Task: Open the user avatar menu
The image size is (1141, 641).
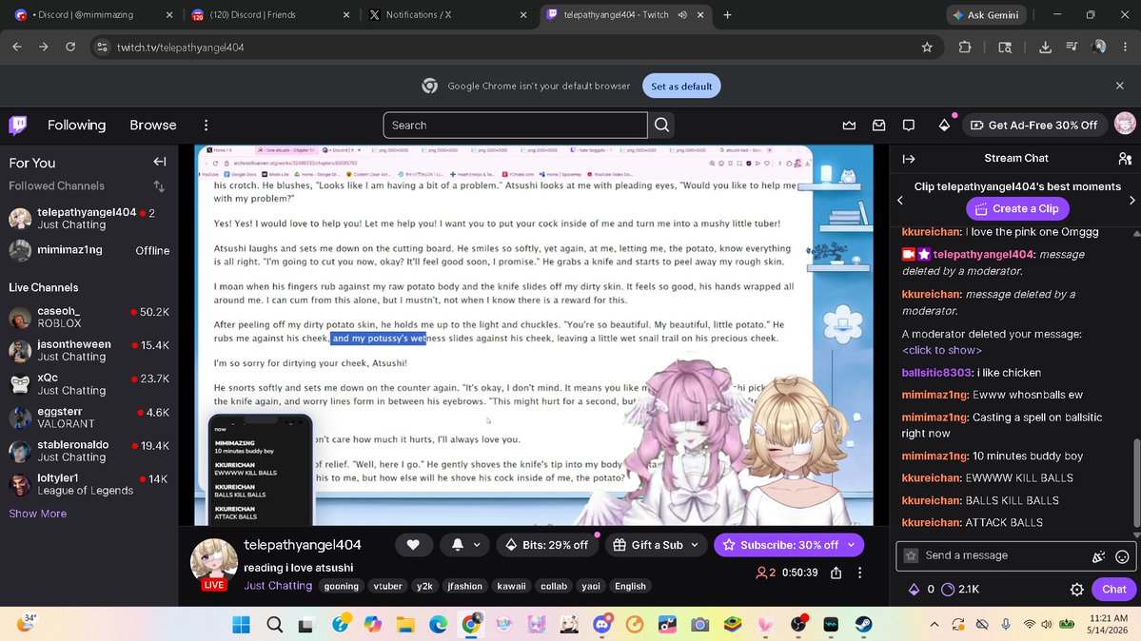Action: 1125,125
